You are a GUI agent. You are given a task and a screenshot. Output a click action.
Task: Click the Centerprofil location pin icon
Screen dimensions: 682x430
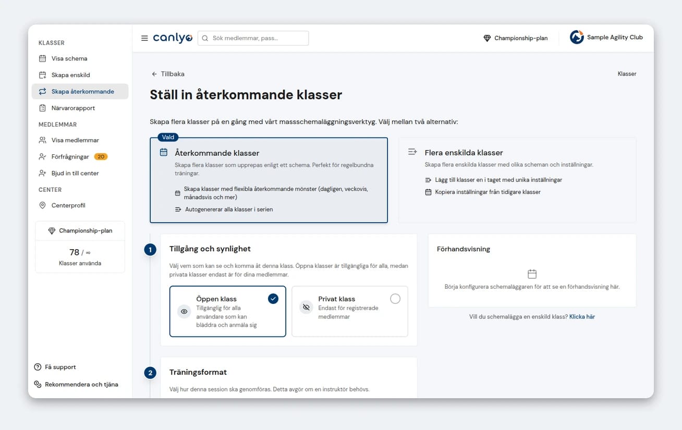tap(43, 205)
